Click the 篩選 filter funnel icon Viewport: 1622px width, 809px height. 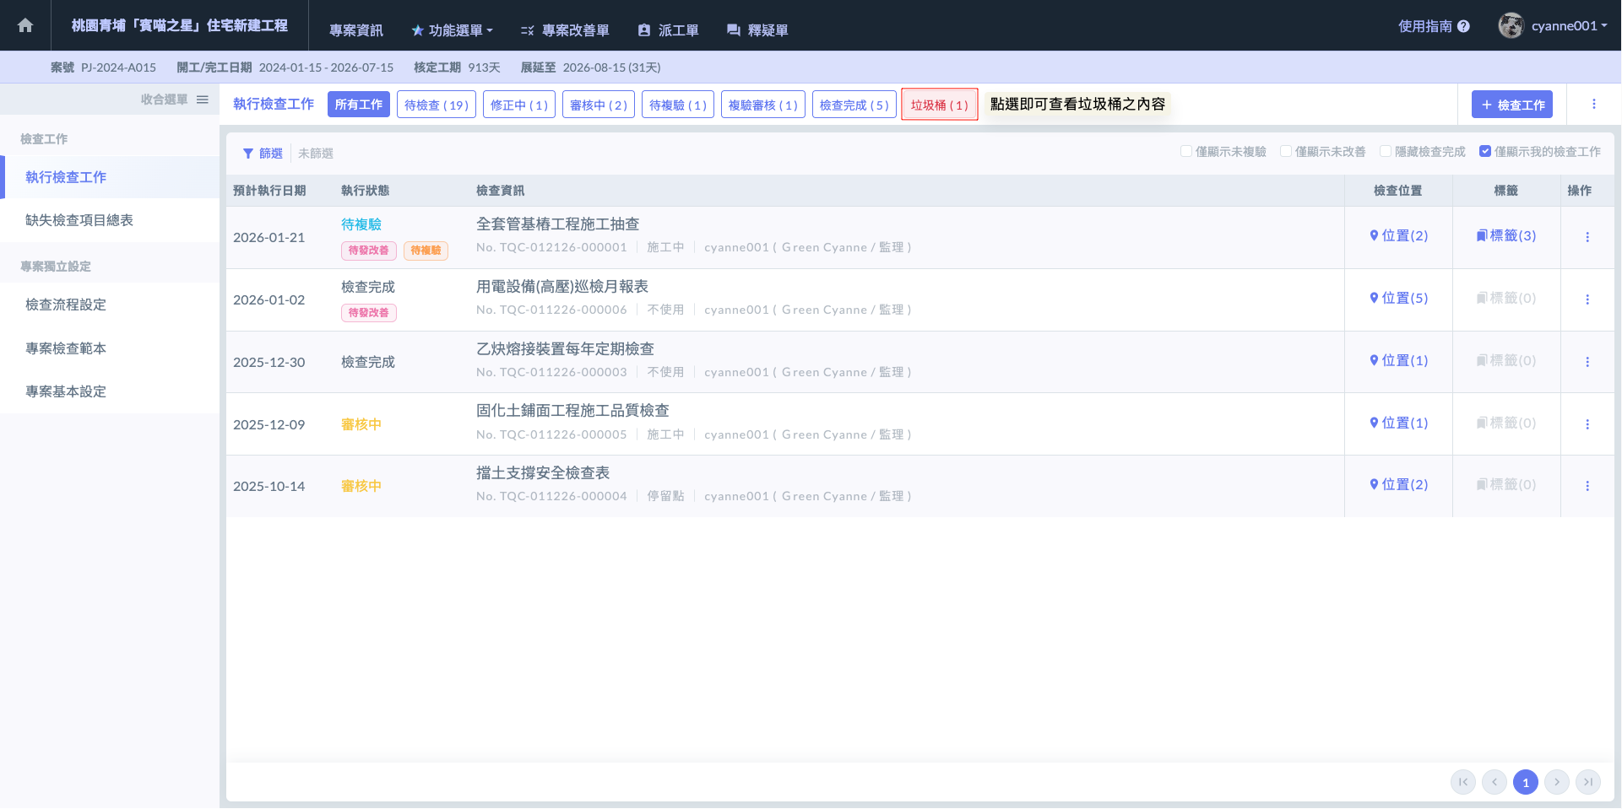(x=248, y=154)
